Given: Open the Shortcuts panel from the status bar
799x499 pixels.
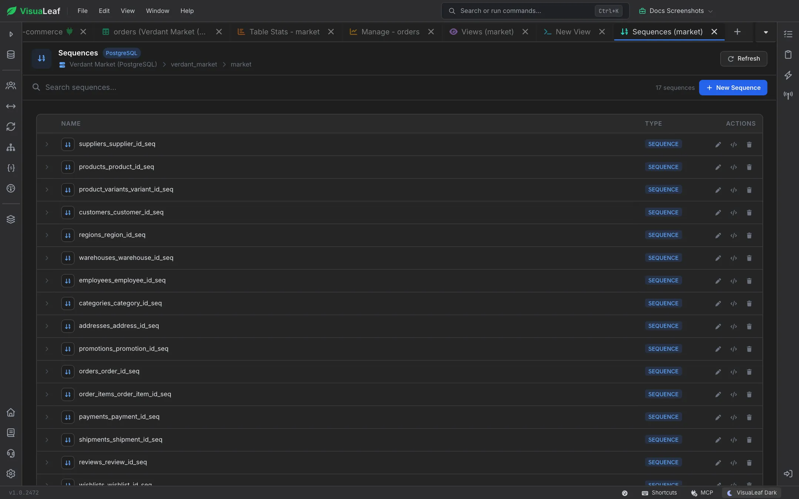Looking at the screenshot, I should [x=659, y=493].
